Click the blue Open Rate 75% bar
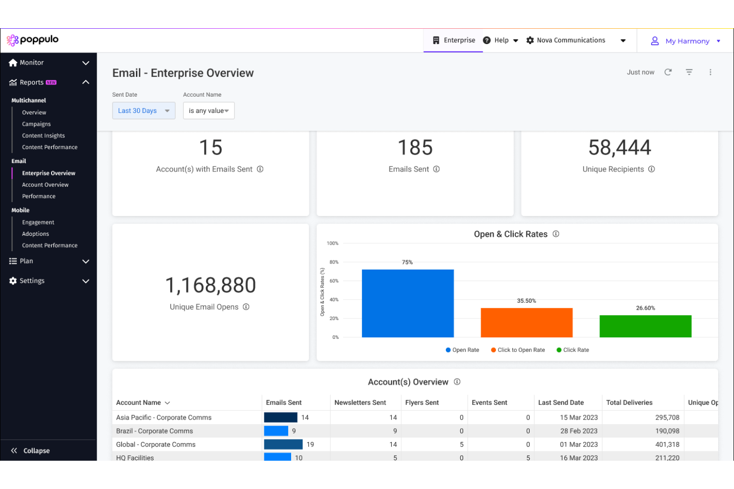This screenshot has width=734, height=489. (x=408, y=304)
